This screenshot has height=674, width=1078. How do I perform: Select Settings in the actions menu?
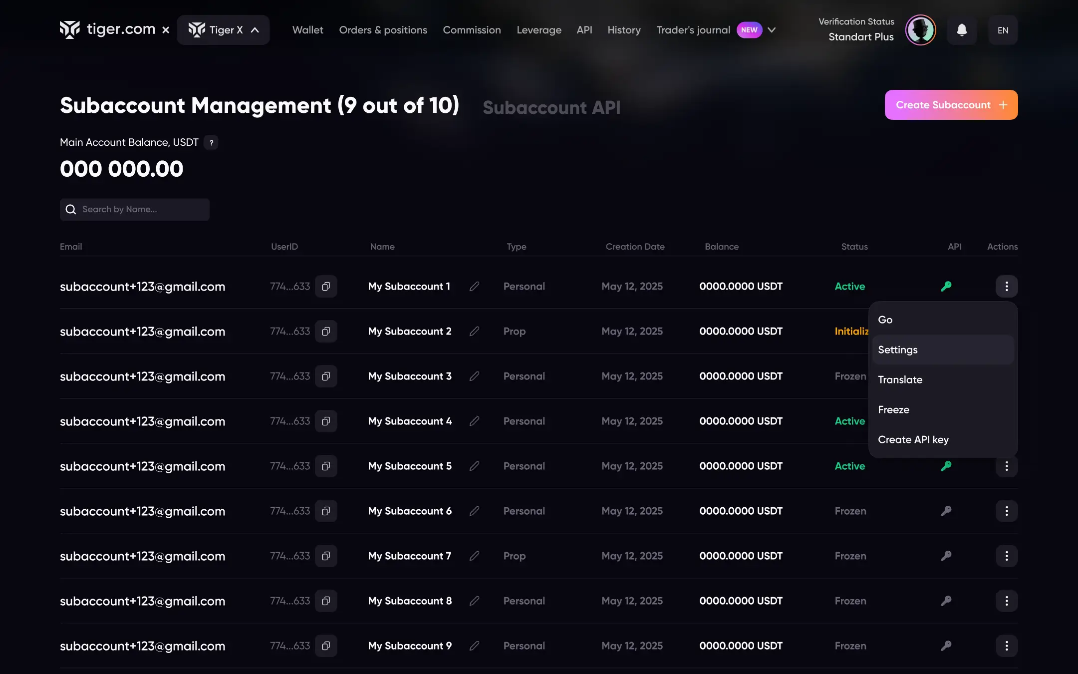pos(942,350)
